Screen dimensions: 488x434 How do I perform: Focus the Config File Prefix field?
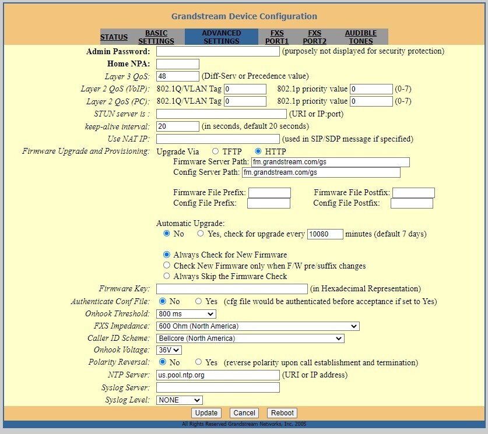[269, 203]
